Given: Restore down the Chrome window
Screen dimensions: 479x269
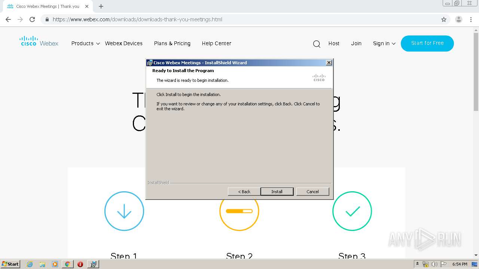Looking at the screenshot, I should 457,3.
